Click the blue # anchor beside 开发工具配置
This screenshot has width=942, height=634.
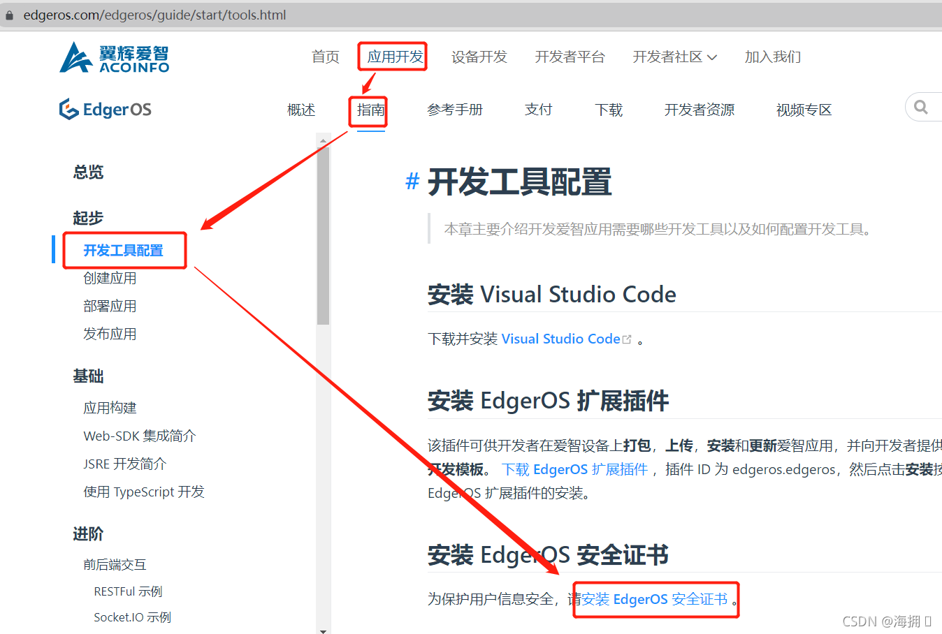(412, 182)
